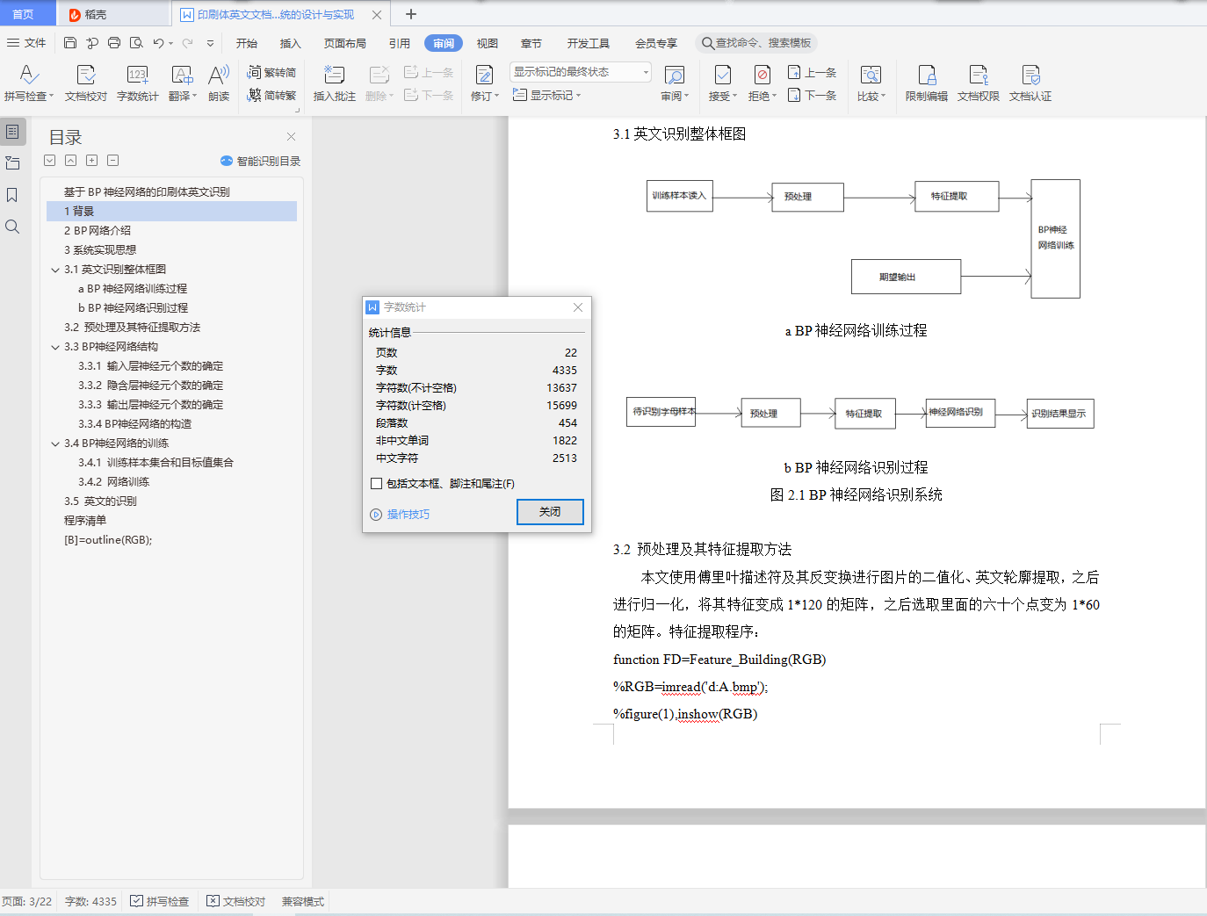Screen dimensions: 1207x916
Task: Jump to outline entry 2 BP 网络介绍
Action: point(98,231)
